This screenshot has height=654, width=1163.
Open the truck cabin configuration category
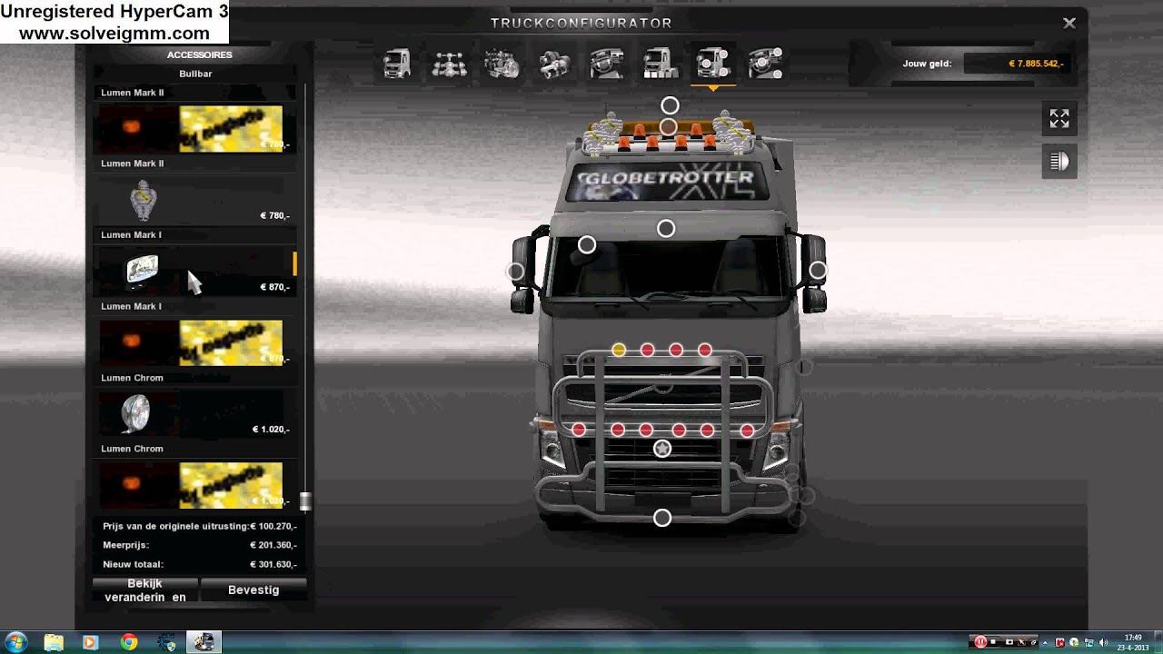pyautogui.click(x=396, y=64)
